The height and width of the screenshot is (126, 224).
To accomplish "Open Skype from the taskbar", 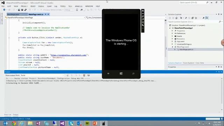I will [x=71, y=123].
